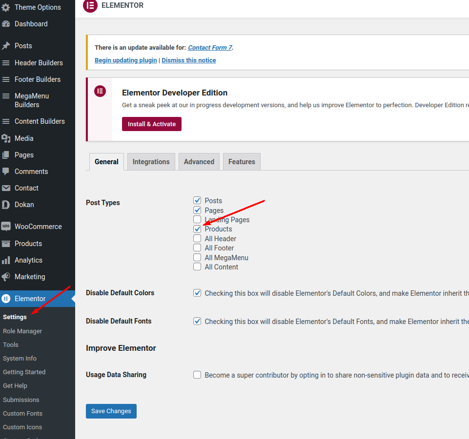Image resolution: width=469 pixels, height=439 pixels.
Task: Open the WooCommerce menu item
Action: click(x=38, y=227)
